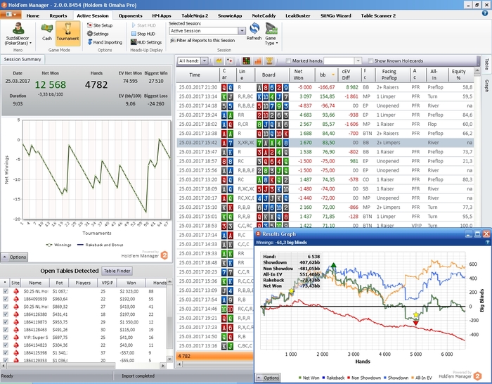492x384 pixels.
Task: Open the All hands filter dropdown
Action: tap(205, 60)
